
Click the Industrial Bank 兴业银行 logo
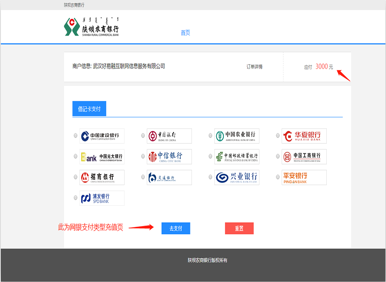click(x=237, y=177)
